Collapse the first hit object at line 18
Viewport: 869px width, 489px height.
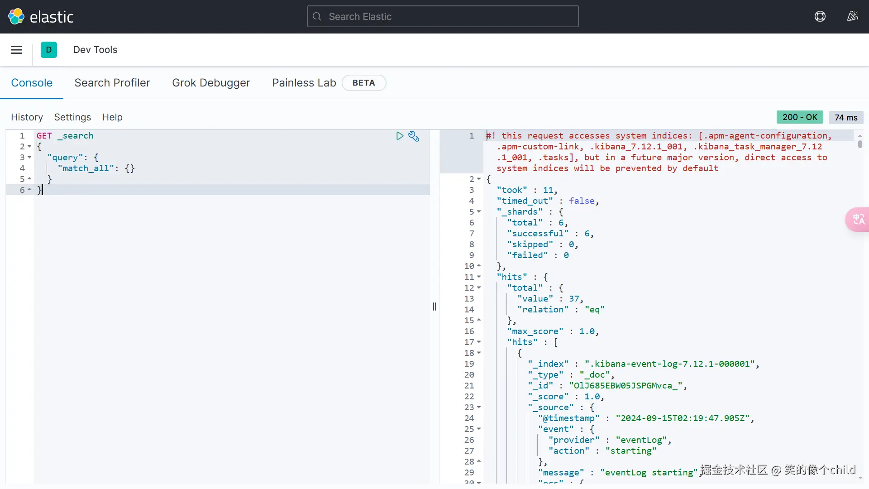coord(479,353)
